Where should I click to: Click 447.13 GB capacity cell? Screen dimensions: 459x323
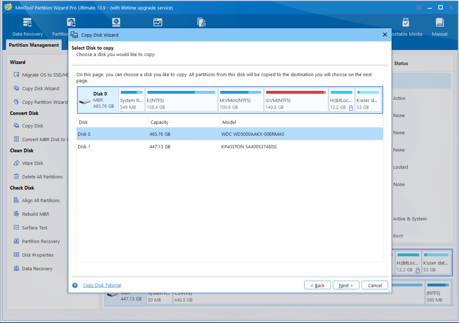pyautogui.click(x=160, y=146)
